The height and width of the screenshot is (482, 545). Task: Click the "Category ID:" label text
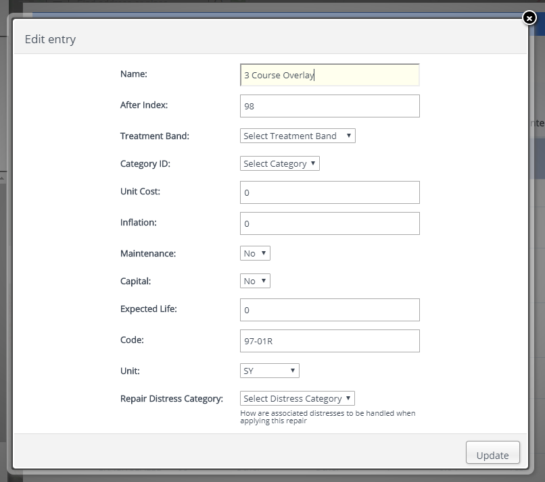click(x=147, y=163)
